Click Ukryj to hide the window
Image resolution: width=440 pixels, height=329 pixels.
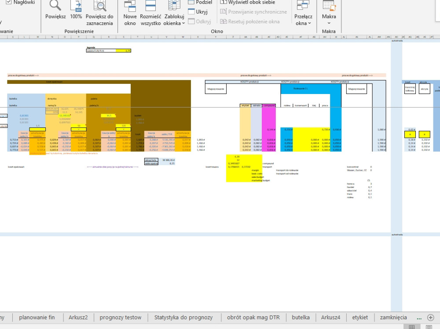tap(198, 12)
